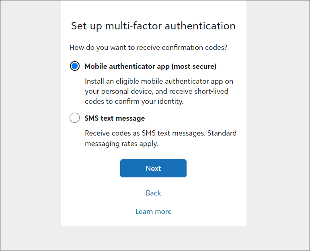Click the "SMS text message" option label
The image size is (310, 251).
pyautogui.click(x=115, y=118)
